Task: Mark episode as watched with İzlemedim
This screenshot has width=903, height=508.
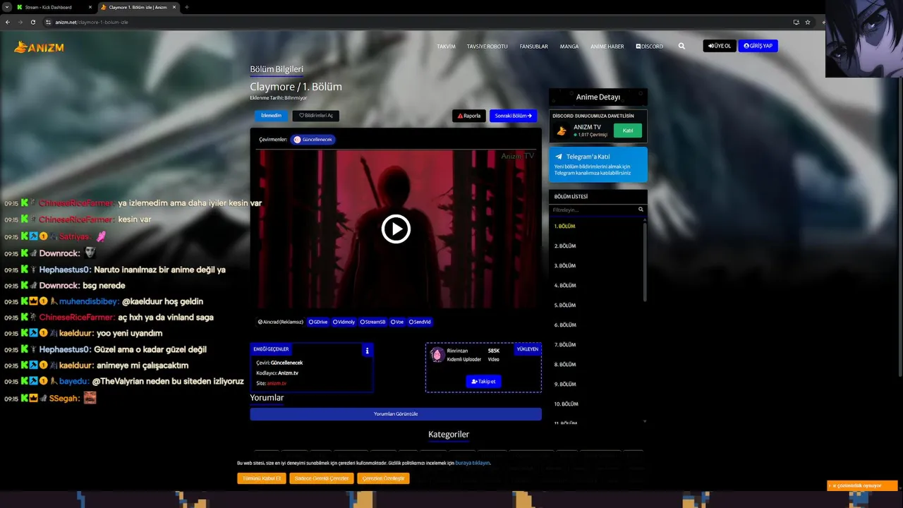Action: point(272,116)
